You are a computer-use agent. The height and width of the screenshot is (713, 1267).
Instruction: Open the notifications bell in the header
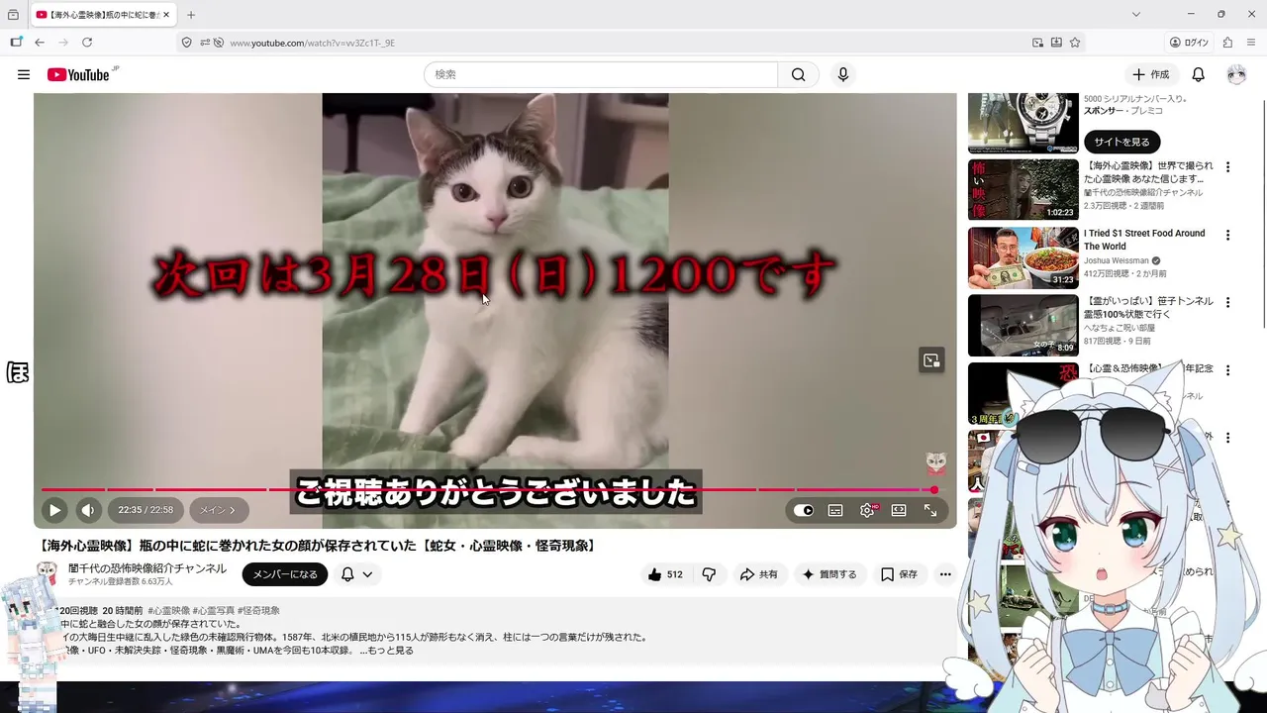pos(1198,74)
